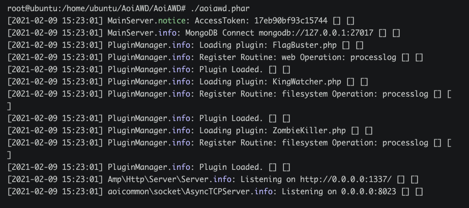Click 'MainServer' on the MongoDB Connect line
This screenshot has width=469, height=208.
pyautogui.click(x=130, y=33)
